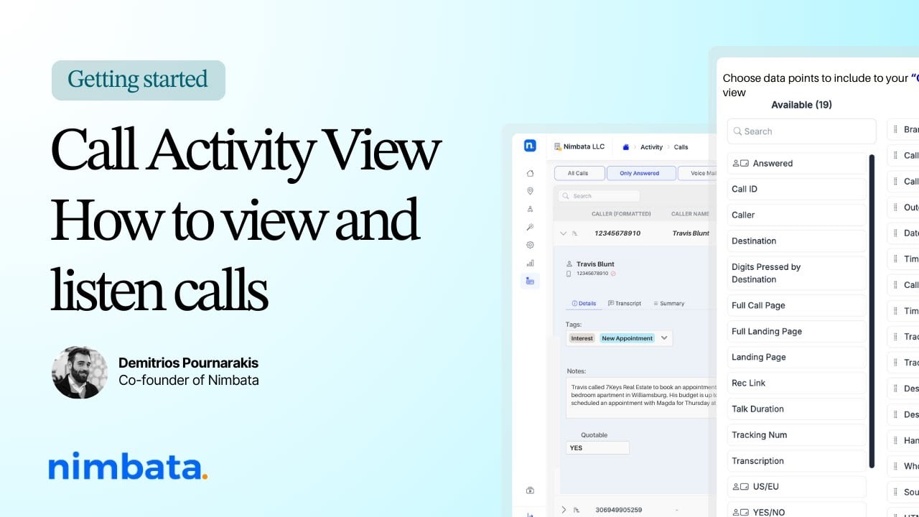Click the building icon beside Nimbata LLC

pos(558,146)
